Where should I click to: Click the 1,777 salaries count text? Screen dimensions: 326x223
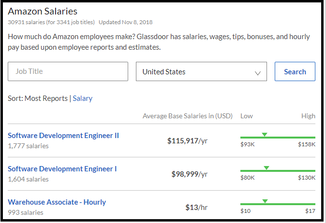tap(28, 146)
